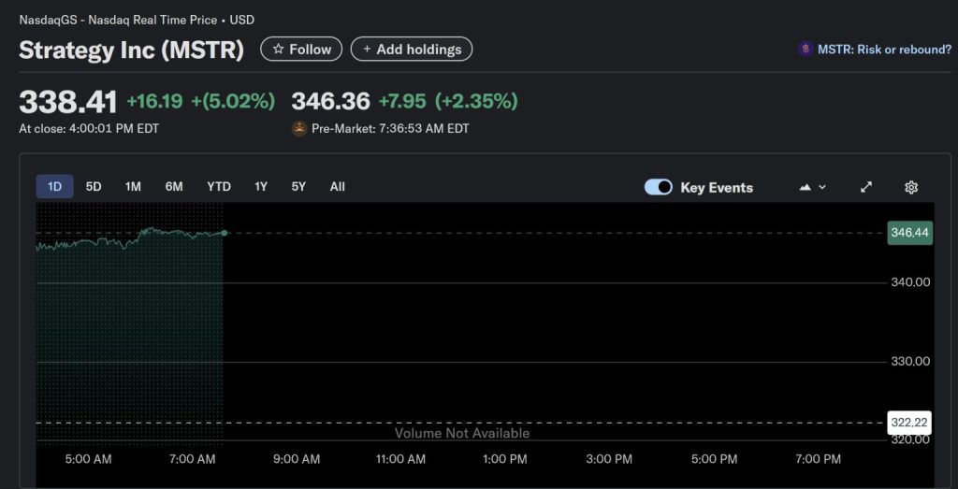View the 1Y chart range

coord(261,187)
